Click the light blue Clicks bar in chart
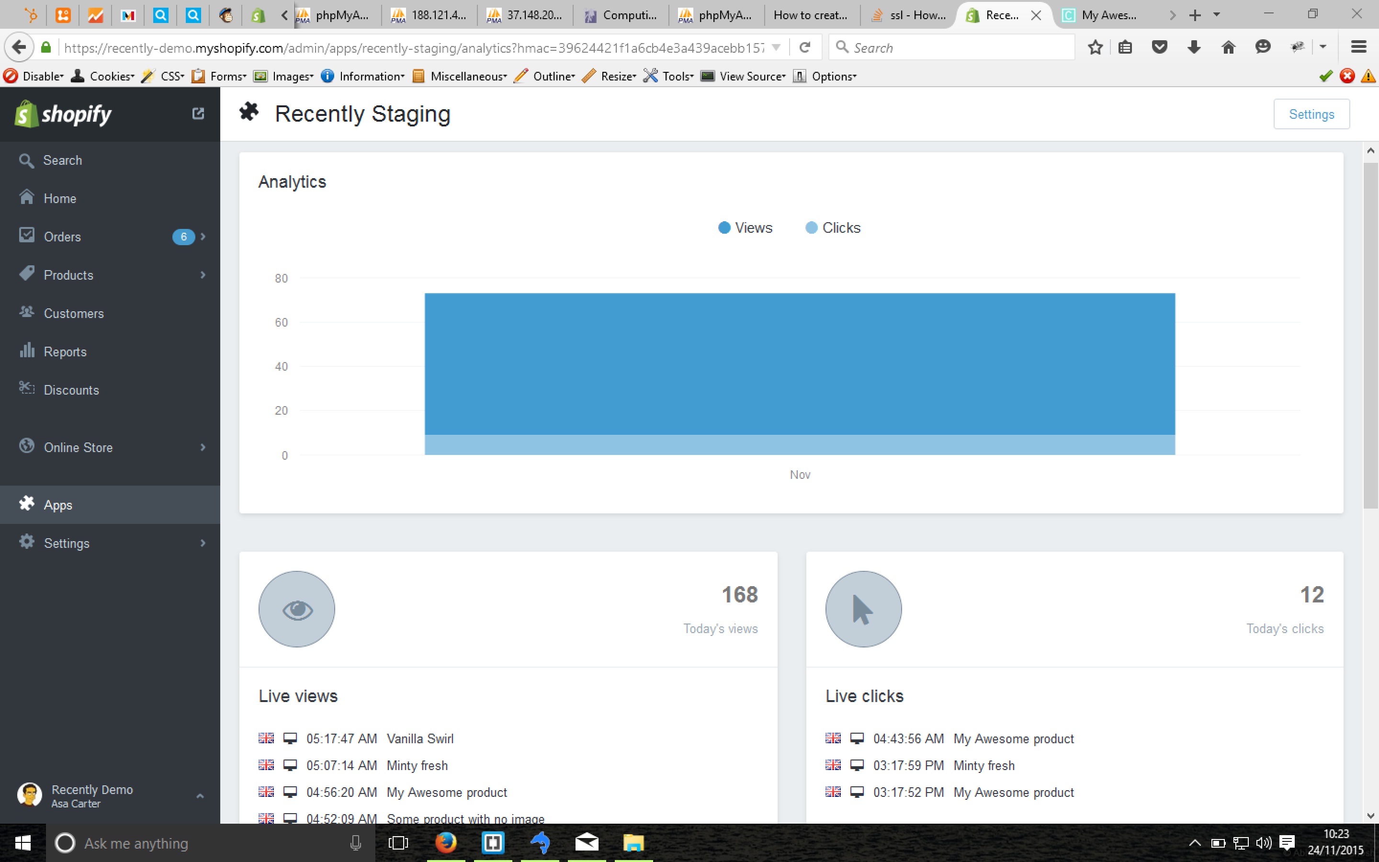The image size is (1379, 862). tap(800, 445)
